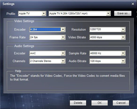Click the Video Settings group title
The image size is (137, 109).
tap(24, 21)
